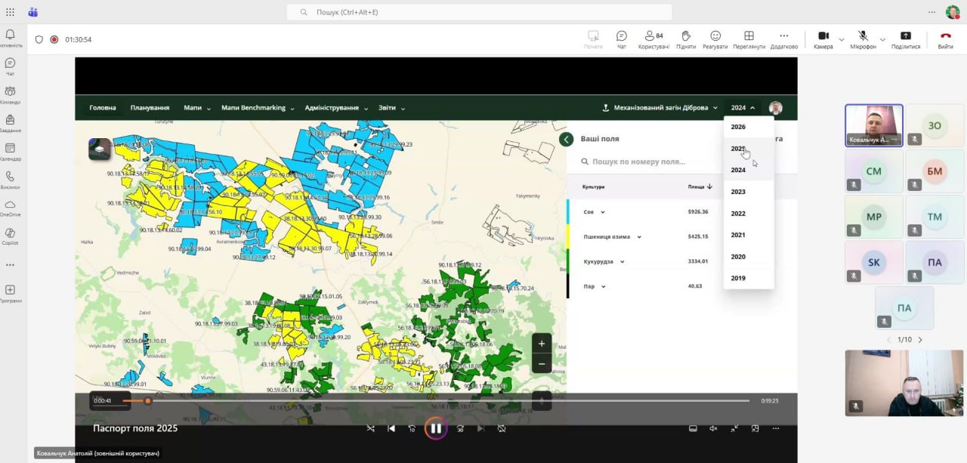The width and height of the screenshot is (967, 463).
Task: Click the field number search box
Action: coord(638,162)
